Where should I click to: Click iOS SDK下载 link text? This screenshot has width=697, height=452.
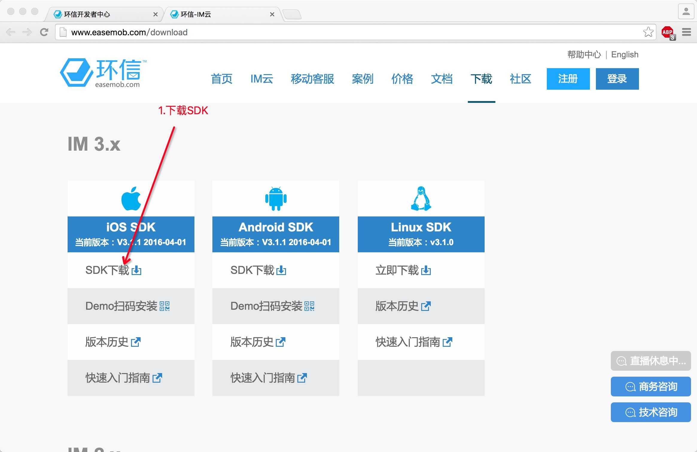point(107,270)
